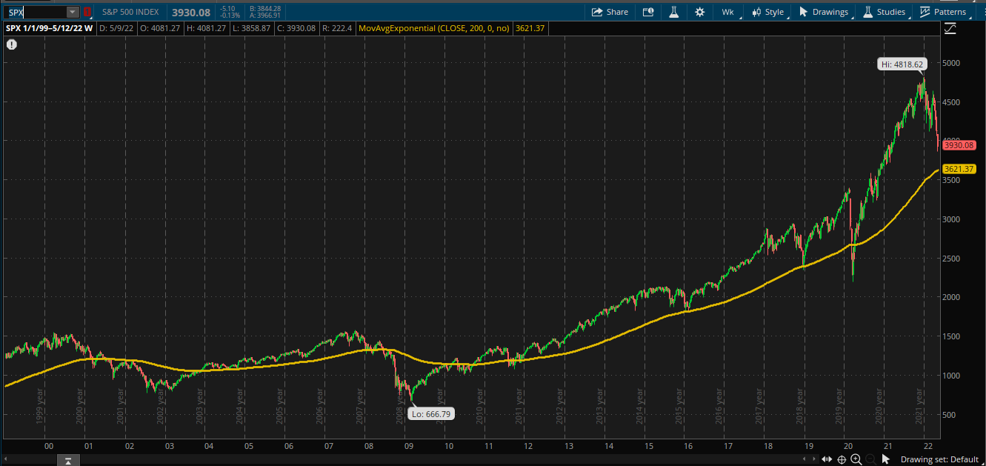Click the exclamation warning icon on chart
The width and height of the screenshot is (986, 466).
coord(12,44)
